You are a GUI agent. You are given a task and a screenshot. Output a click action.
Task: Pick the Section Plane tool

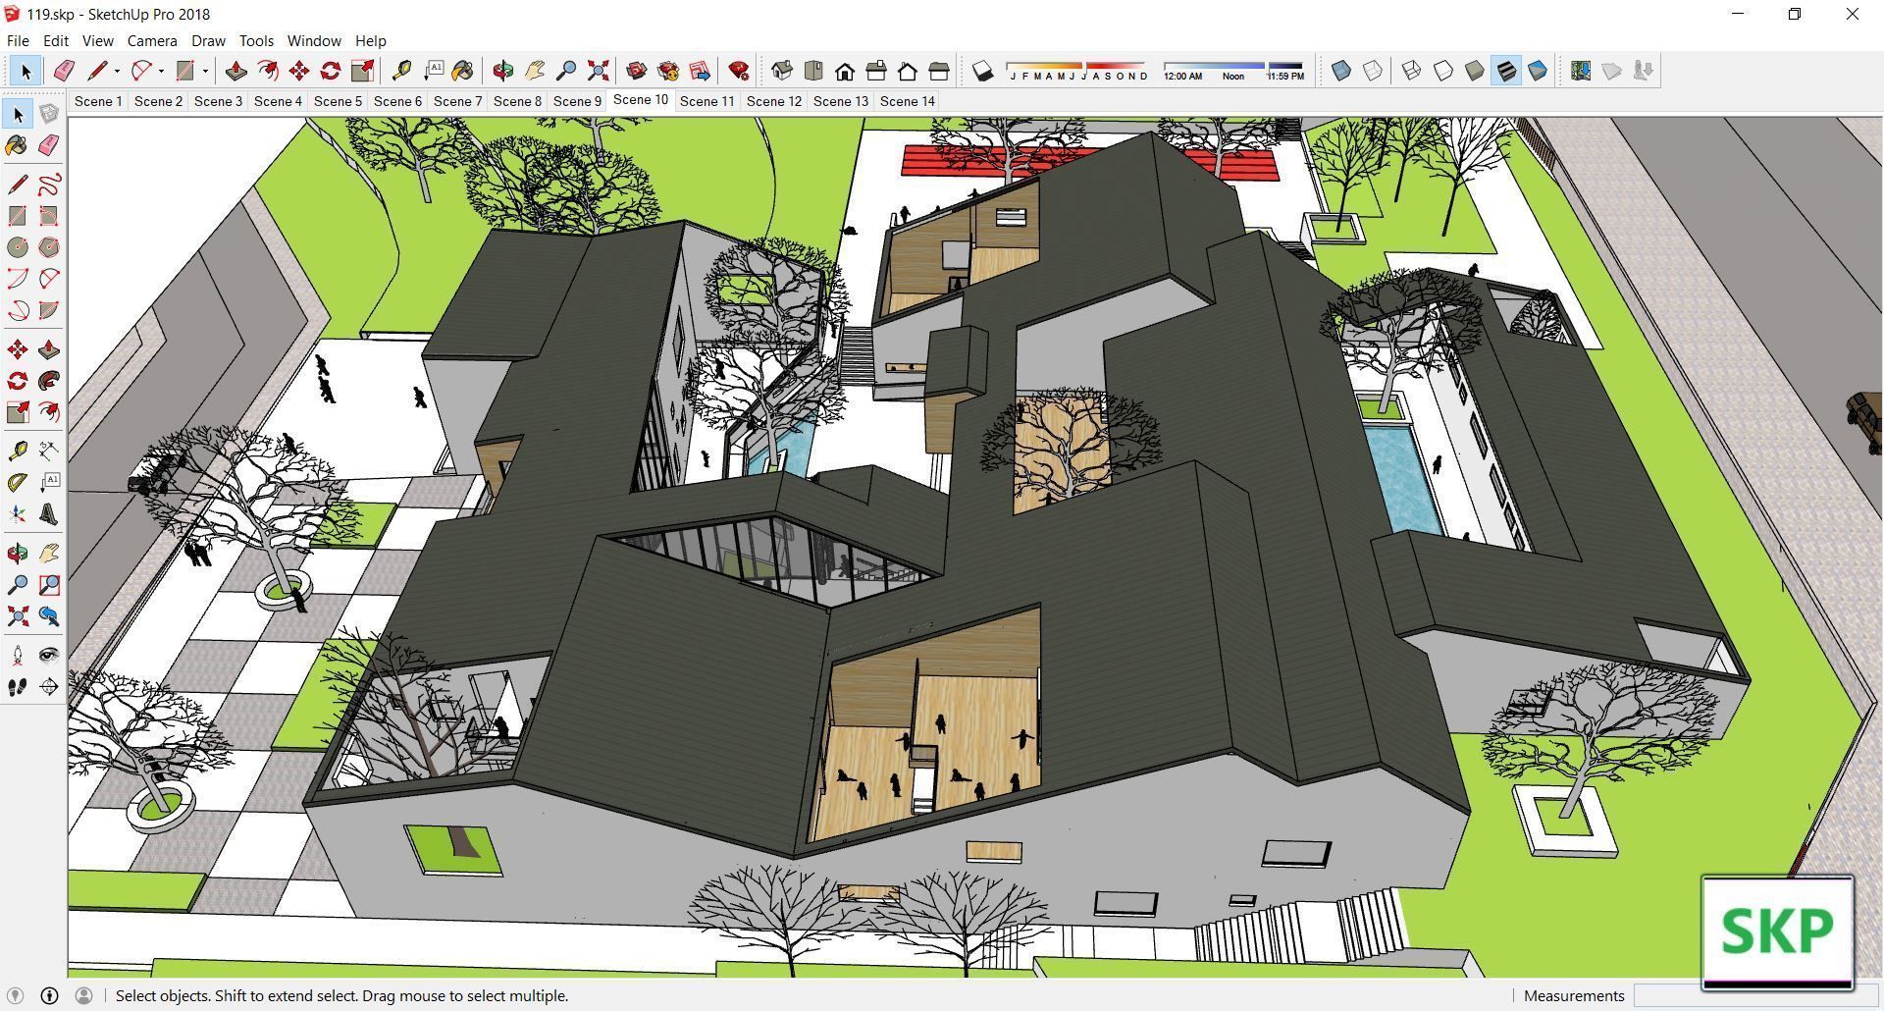coord(49,686)
